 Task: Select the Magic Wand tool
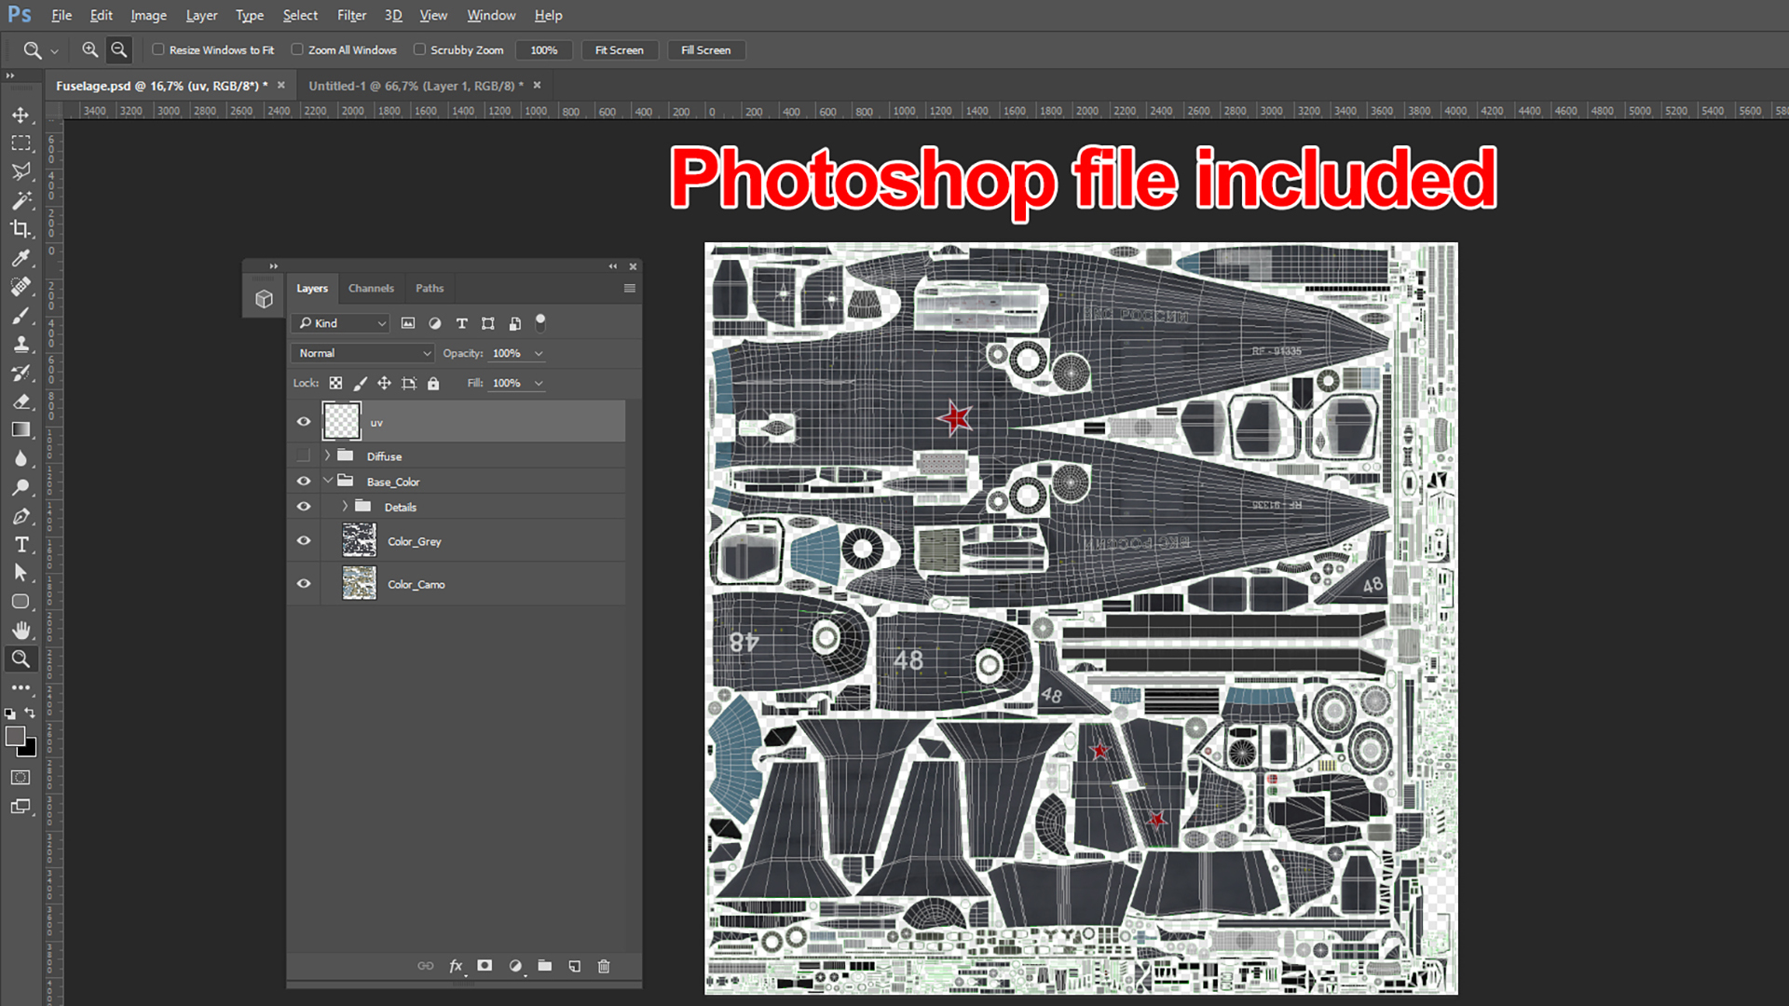(20, 200)
